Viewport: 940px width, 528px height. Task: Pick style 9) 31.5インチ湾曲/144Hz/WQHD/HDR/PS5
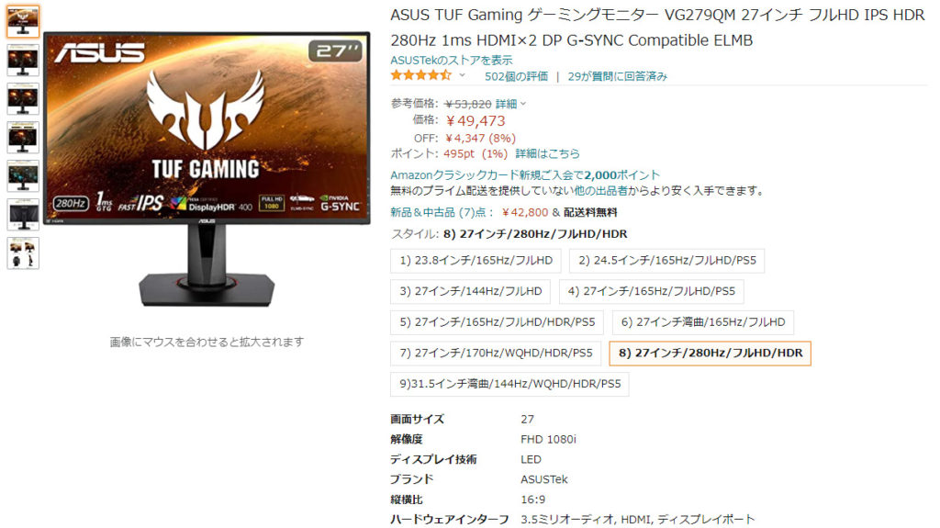pyautogui.click(x=509, y=384)
